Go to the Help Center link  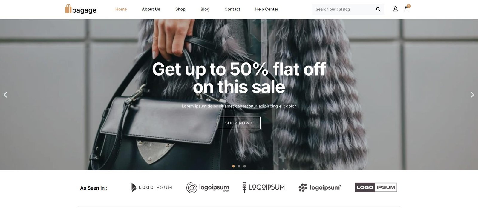coord(267,9)
